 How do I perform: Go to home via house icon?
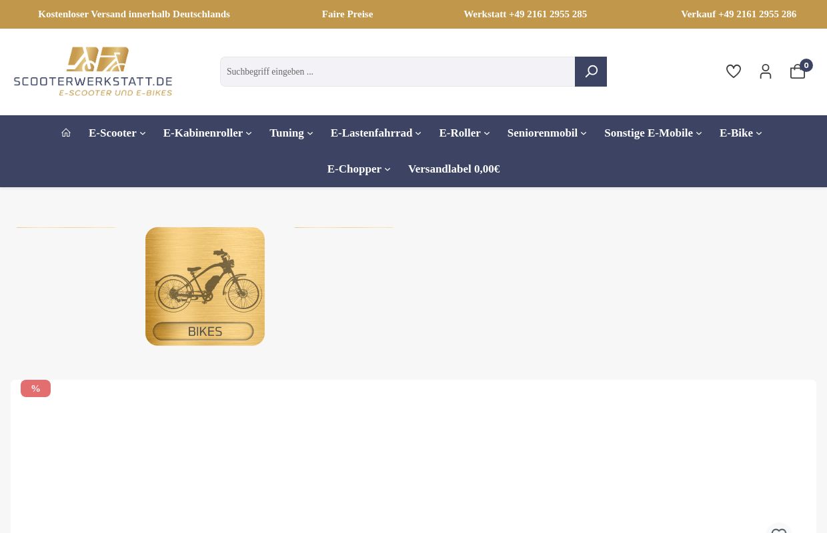pyautogui.click(x=66, y=133)
